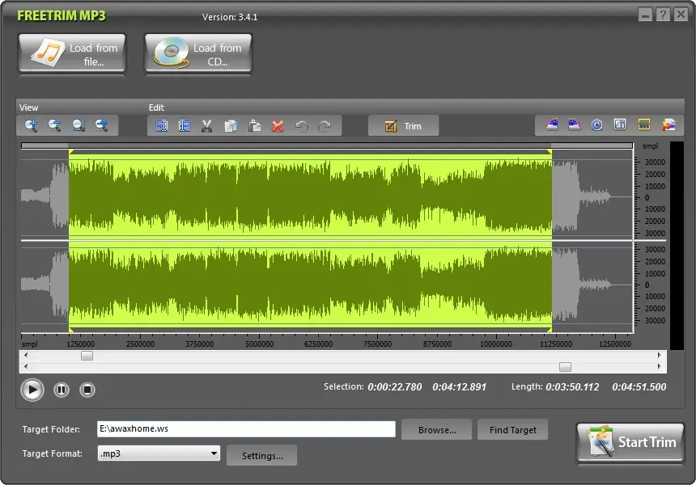Apply the first fade effect icon
This screenshot has height=485, width=696.
click(552, 124)
